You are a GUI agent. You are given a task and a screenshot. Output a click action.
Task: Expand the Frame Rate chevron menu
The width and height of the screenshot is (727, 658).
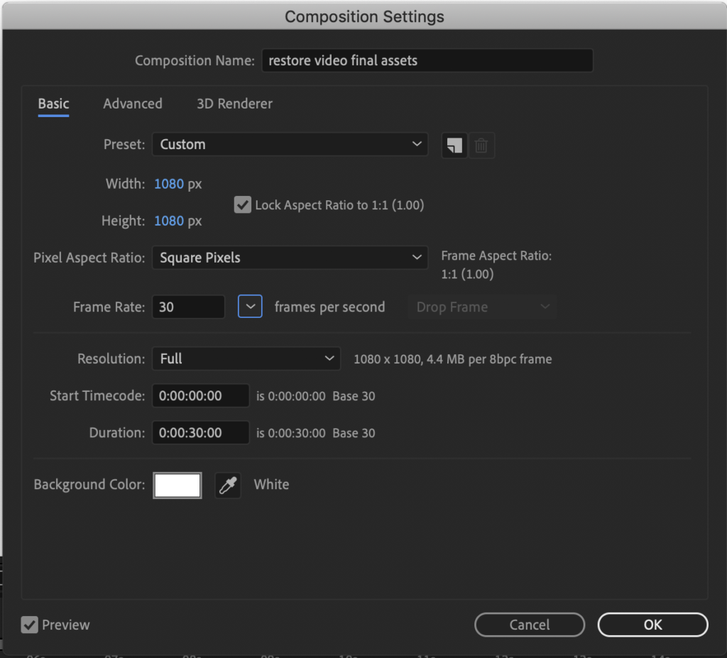(x=250, y=307)
